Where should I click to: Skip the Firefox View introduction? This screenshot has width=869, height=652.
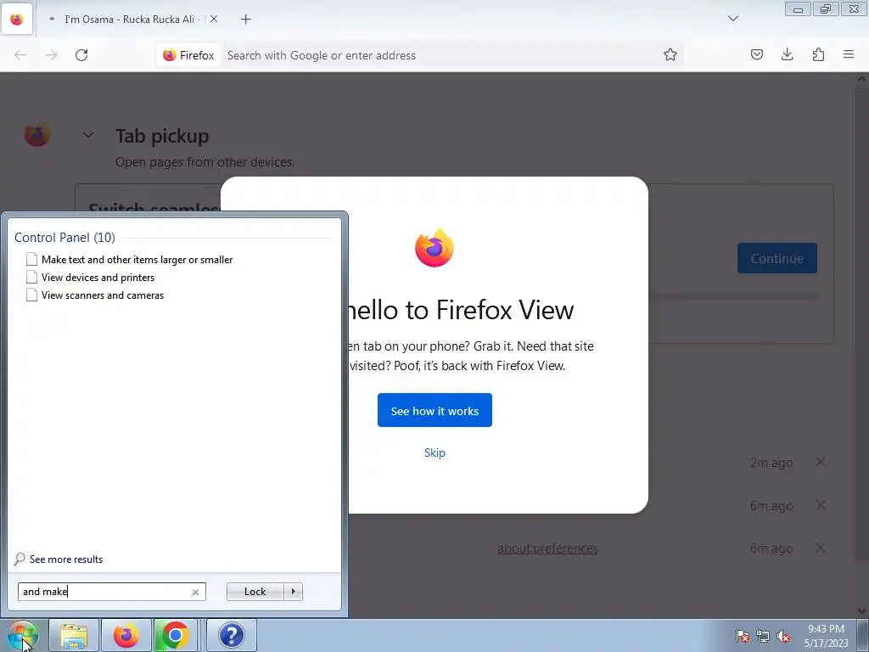[434, 452]
